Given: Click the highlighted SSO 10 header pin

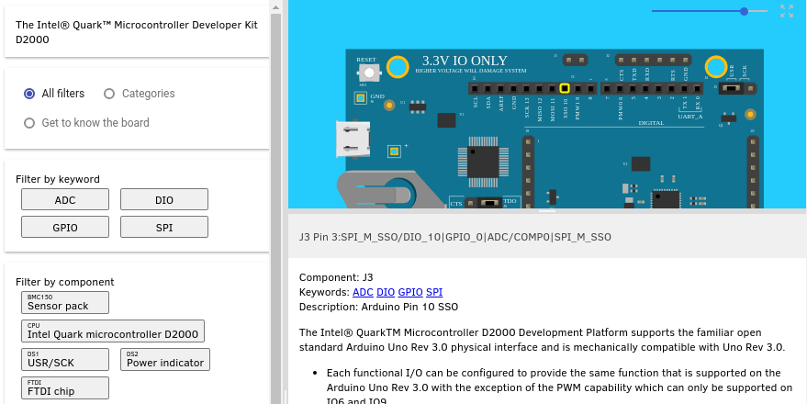Looking at the screenshot, I should (565, 88).
